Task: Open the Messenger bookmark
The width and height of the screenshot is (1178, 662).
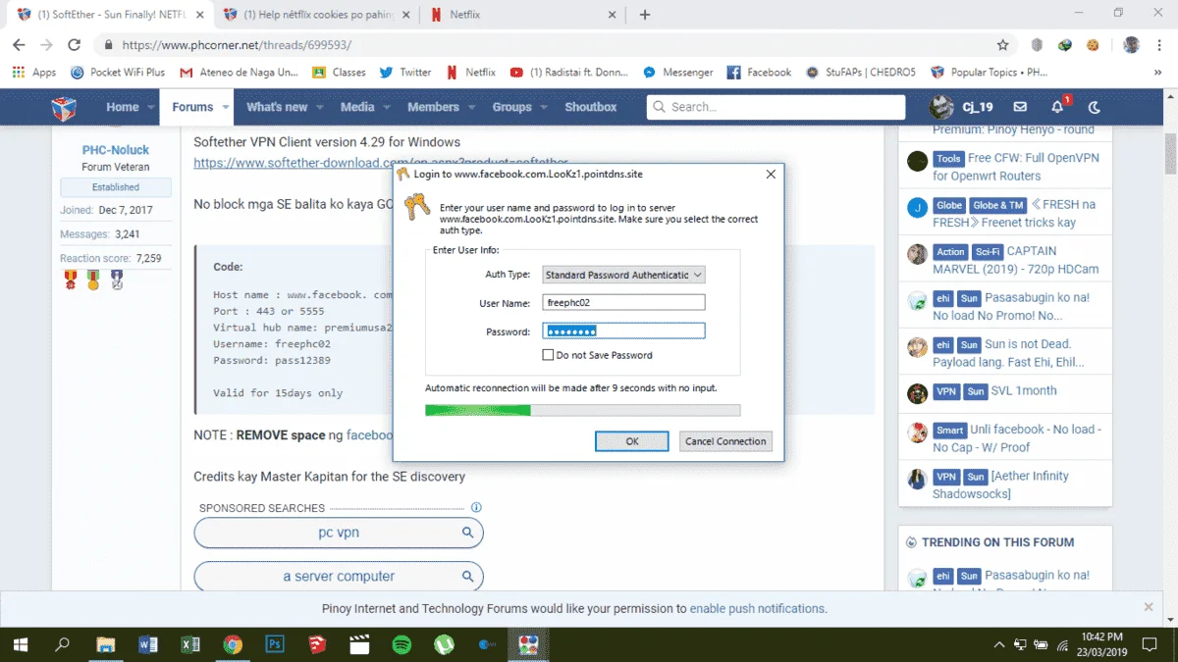Action: pos(677,73)
